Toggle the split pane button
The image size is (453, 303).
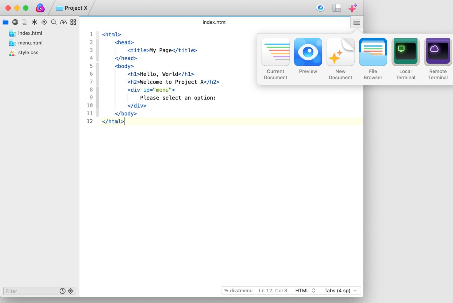tap(357, 22)
